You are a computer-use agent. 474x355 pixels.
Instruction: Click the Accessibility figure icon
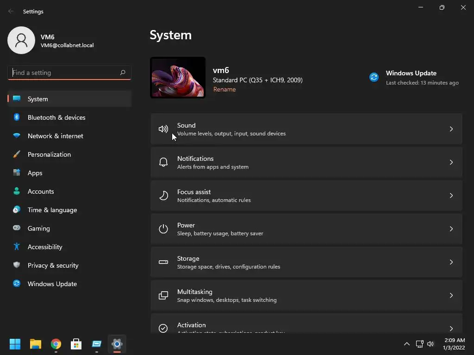click(x=17, y=247)
